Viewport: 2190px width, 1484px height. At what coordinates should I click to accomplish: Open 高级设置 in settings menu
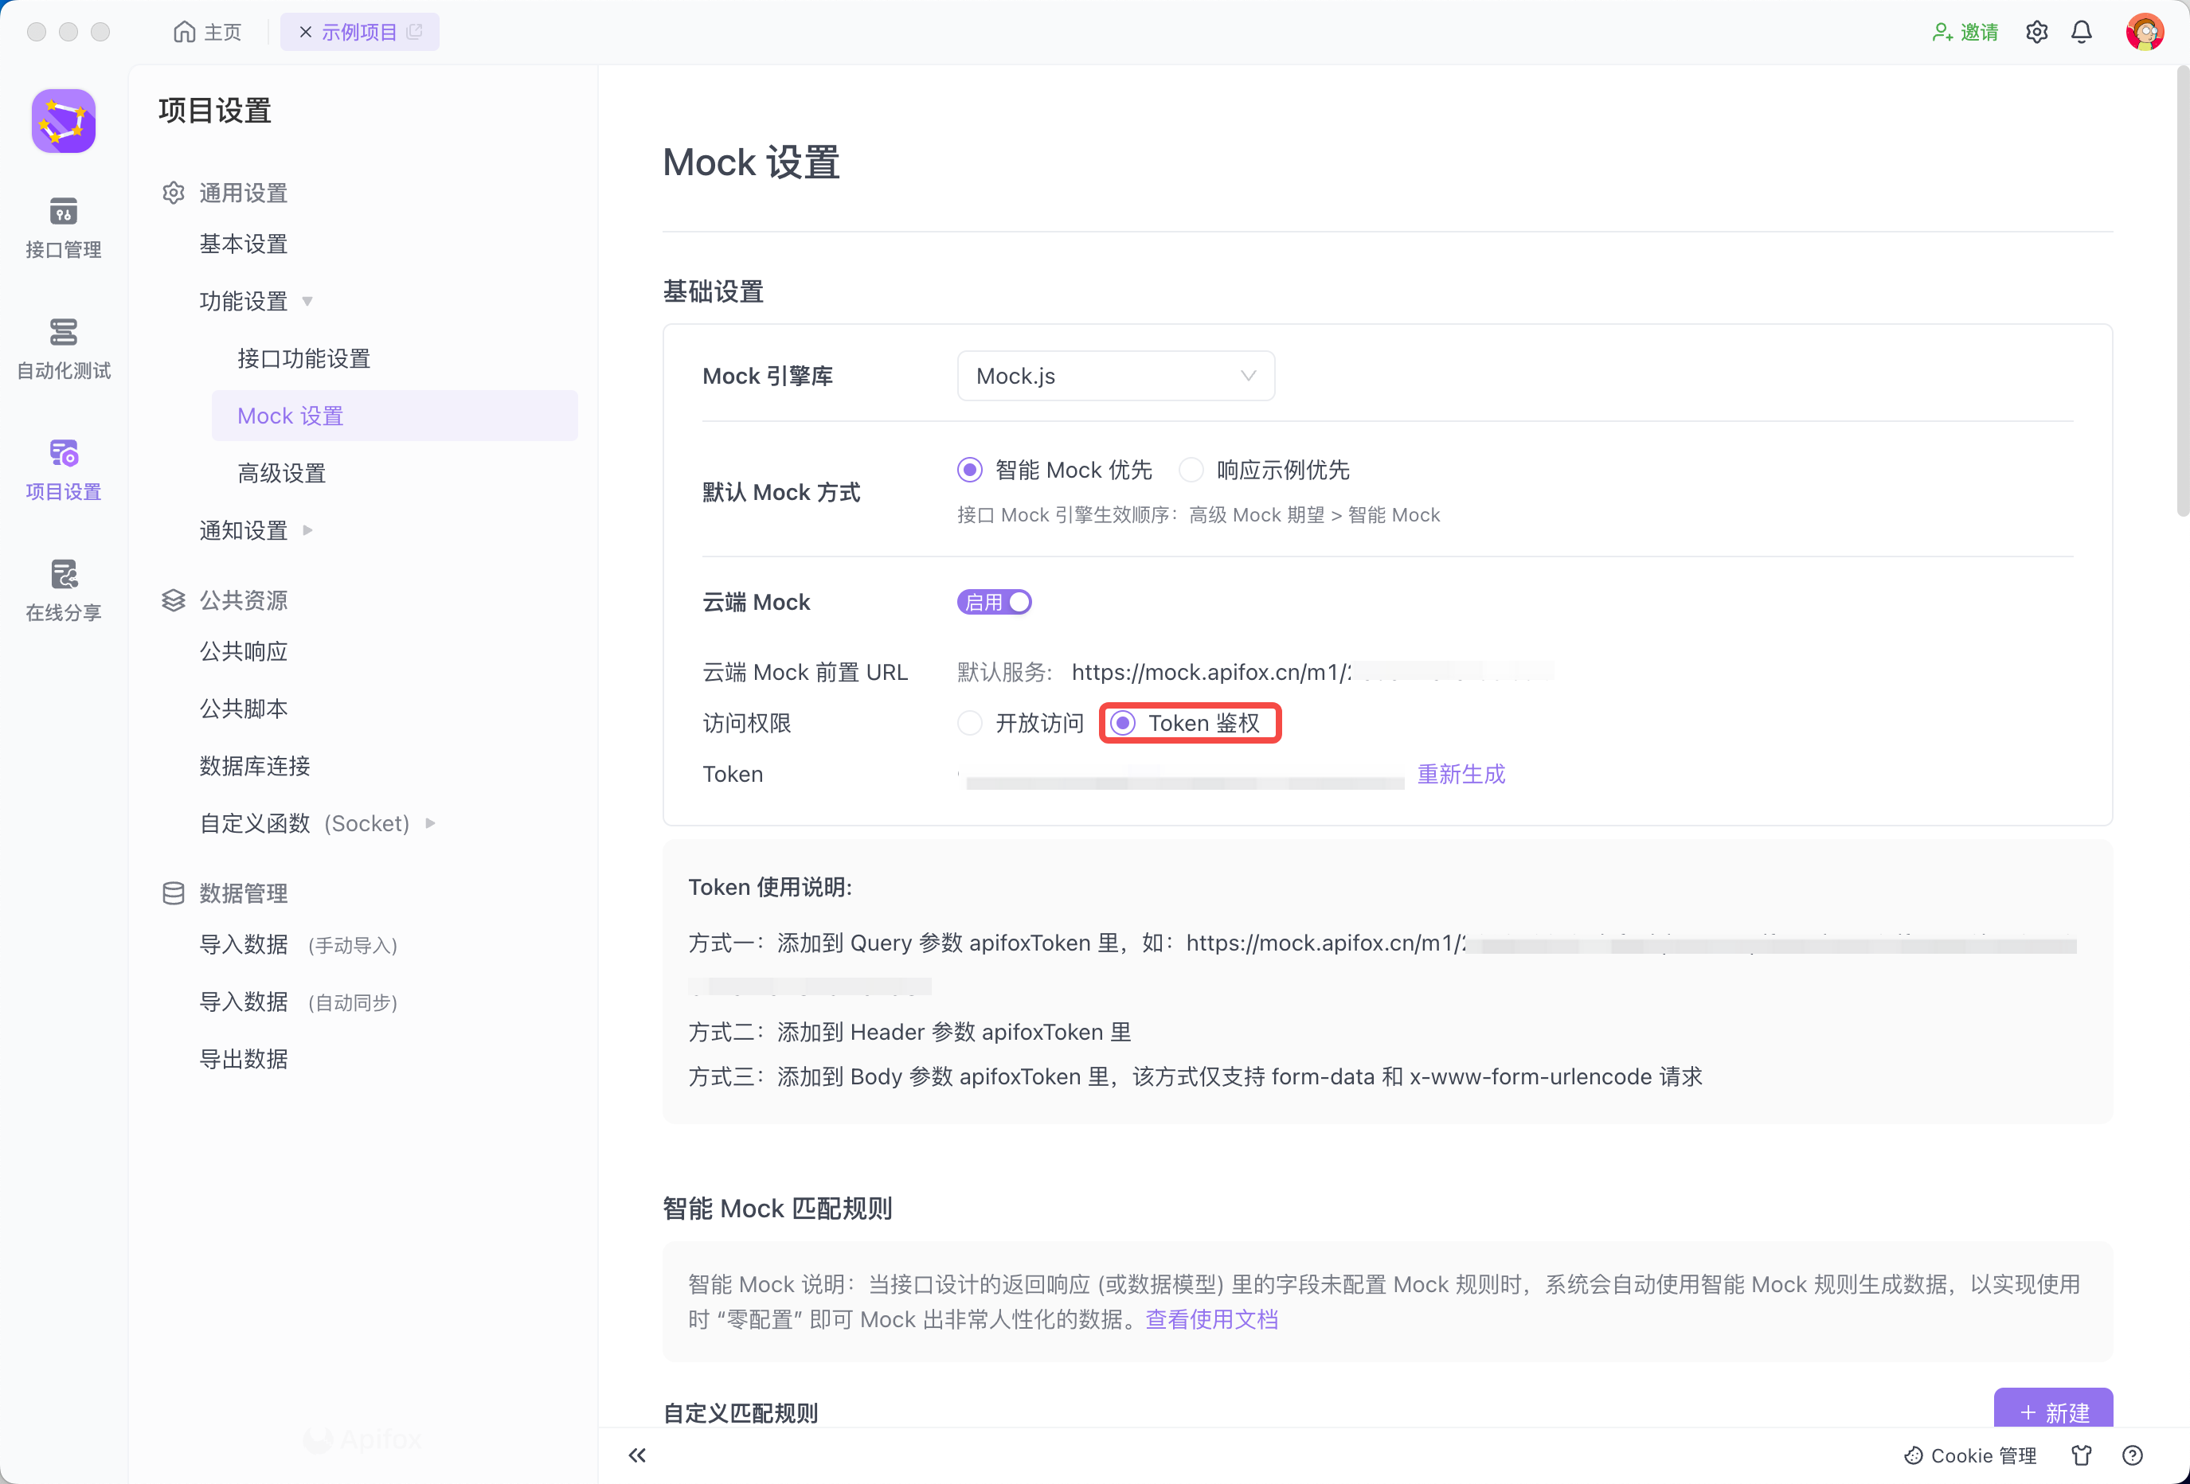click(281, 473)
